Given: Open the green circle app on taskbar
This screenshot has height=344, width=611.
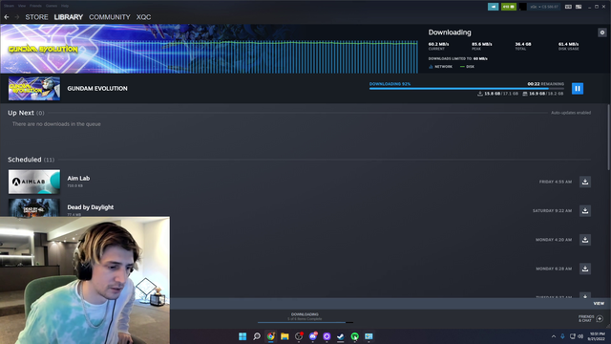Looking at the screenshot, I should coord(354,336).
